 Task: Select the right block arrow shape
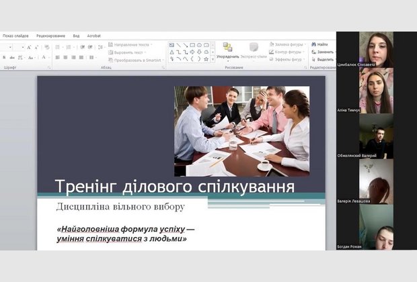pyautogui.click(x=192, y=52)
